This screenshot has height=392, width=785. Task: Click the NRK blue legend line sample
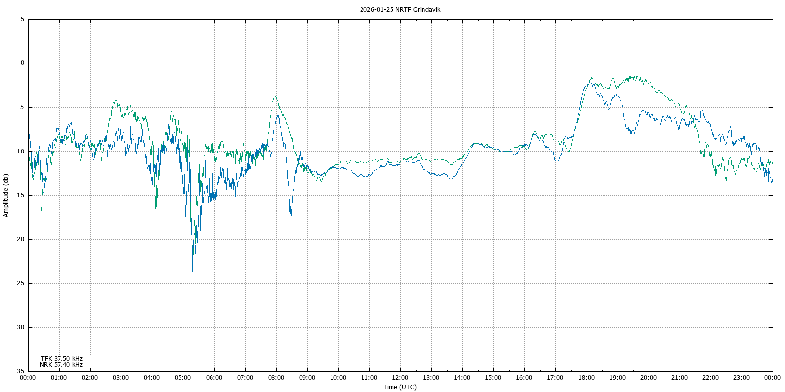97,365
